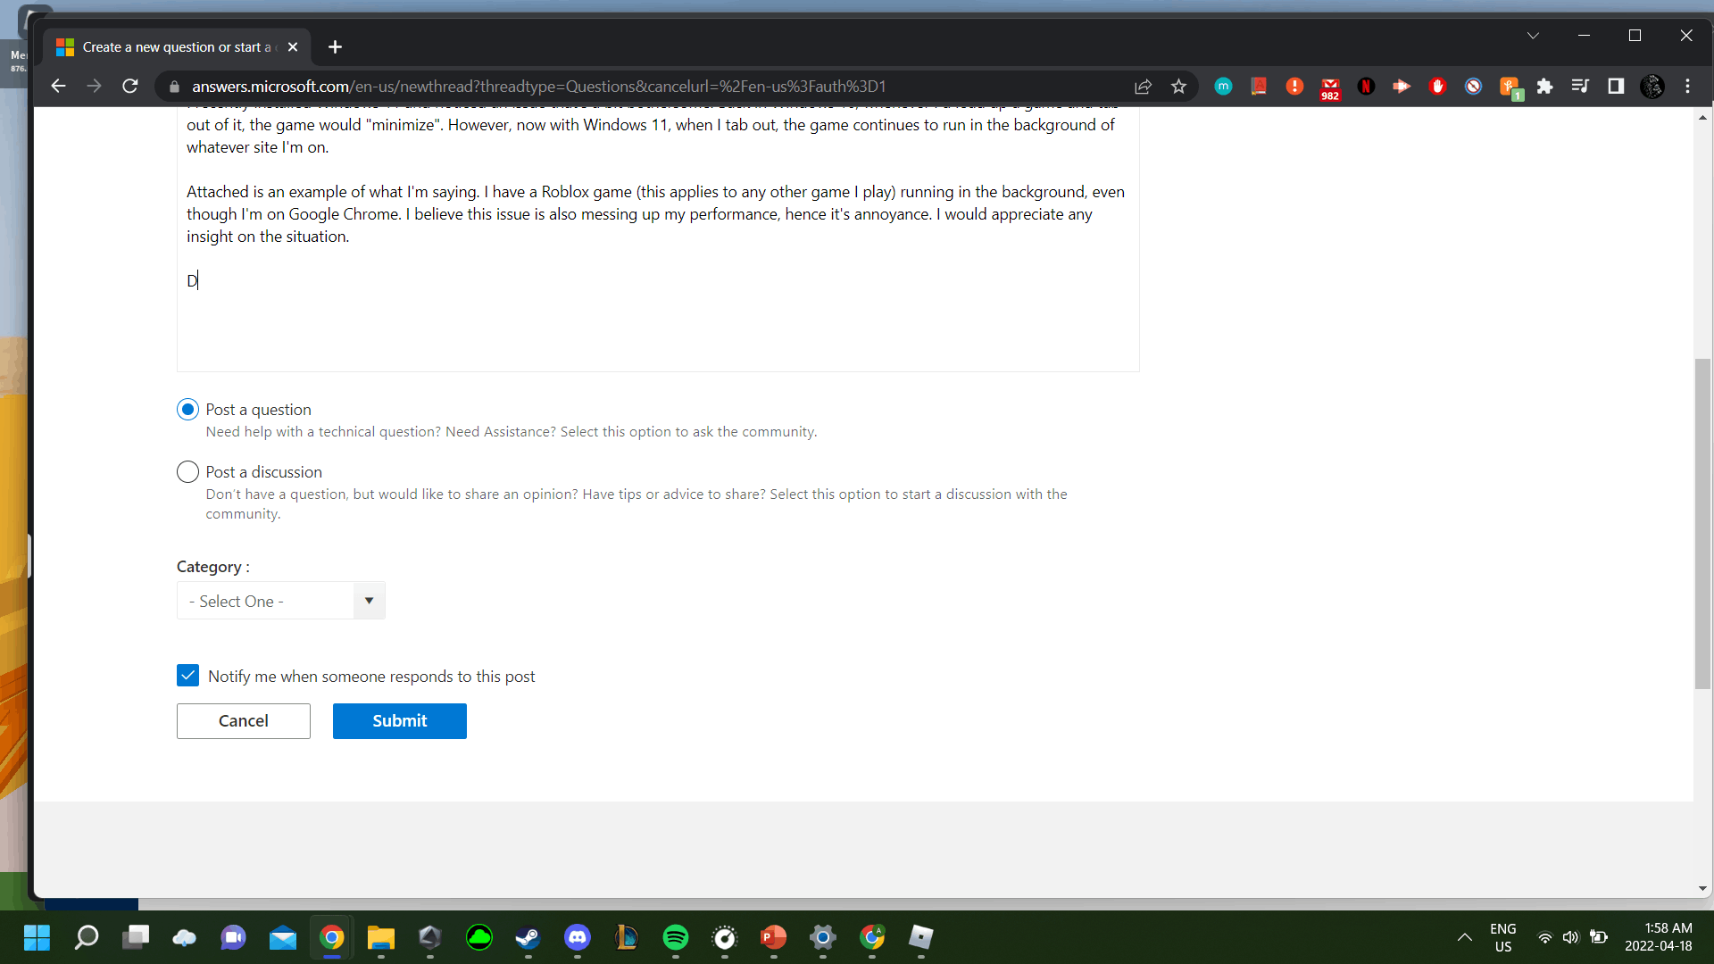Click the Submit button

click(x=399, y=721)
